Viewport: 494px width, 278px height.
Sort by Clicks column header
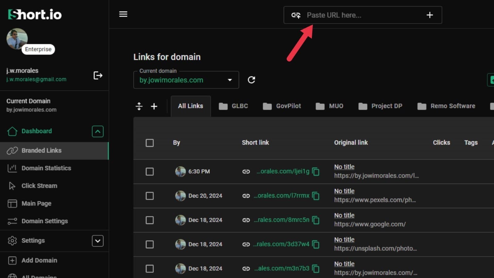coord(442,143)
